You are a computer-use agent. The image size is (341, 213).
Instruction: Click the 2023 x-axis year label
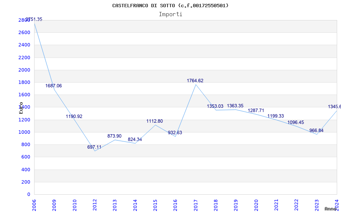(317, 205)
